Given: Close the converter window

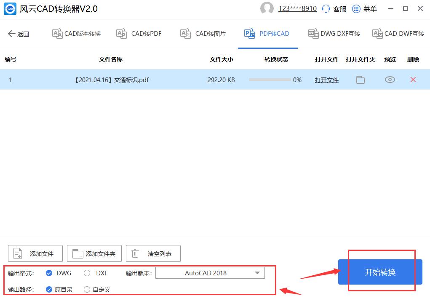Looking at the screenshot, I should coord(420,9).
